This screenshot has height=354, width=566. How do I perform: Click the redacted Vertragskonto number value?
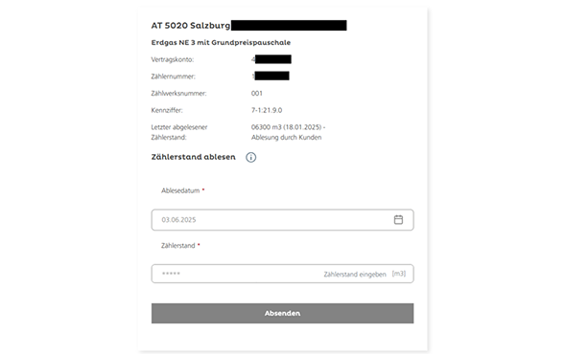pyautogui.click(x=271, y=59)
